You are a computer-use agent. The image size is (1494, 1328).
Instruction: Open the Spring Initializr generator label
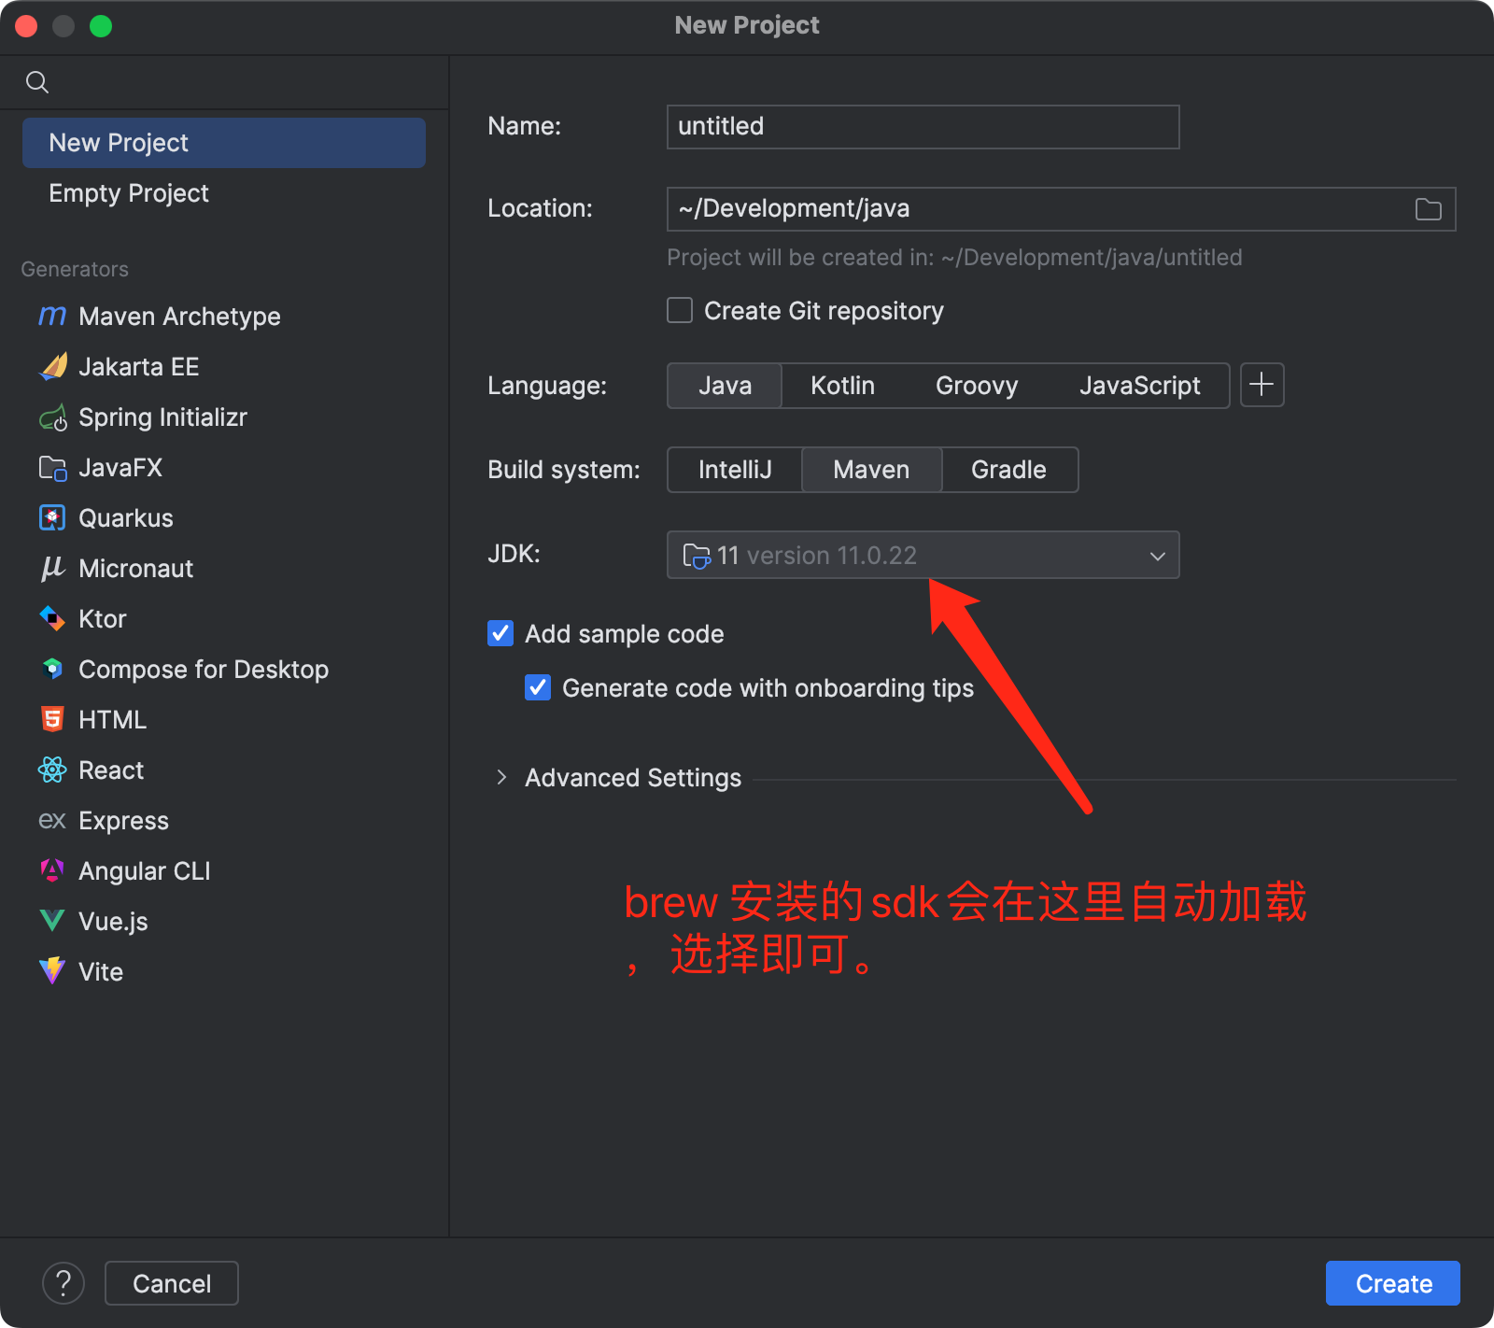162,417
